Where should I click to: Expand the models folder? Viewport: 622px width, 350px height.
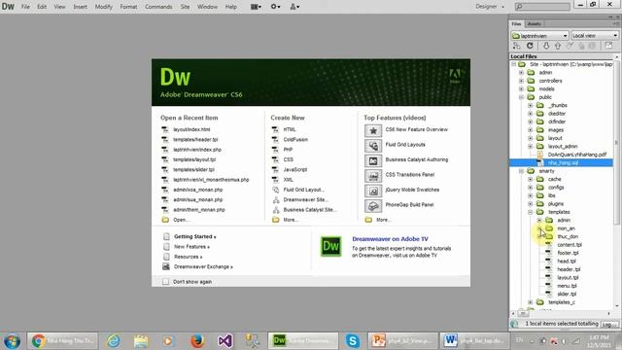click(x=521, y=88)
